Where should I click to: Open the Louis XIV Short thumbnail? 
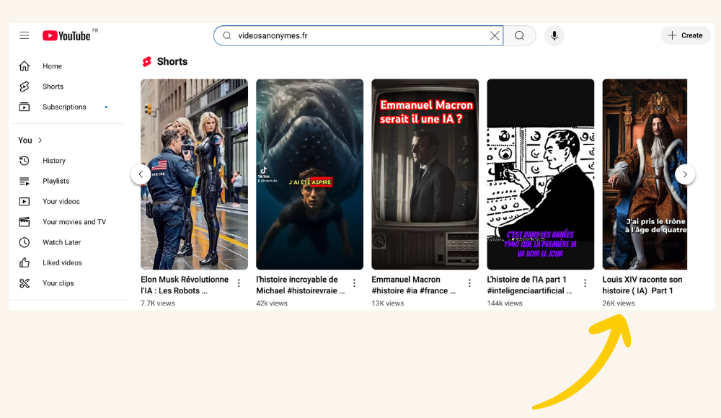[x=645, y=174]
